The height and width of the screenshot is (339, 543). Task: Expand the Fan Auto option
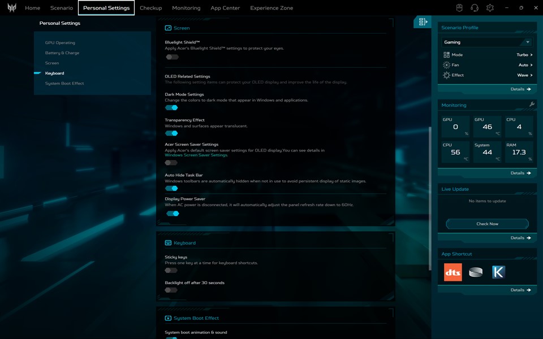525,65
